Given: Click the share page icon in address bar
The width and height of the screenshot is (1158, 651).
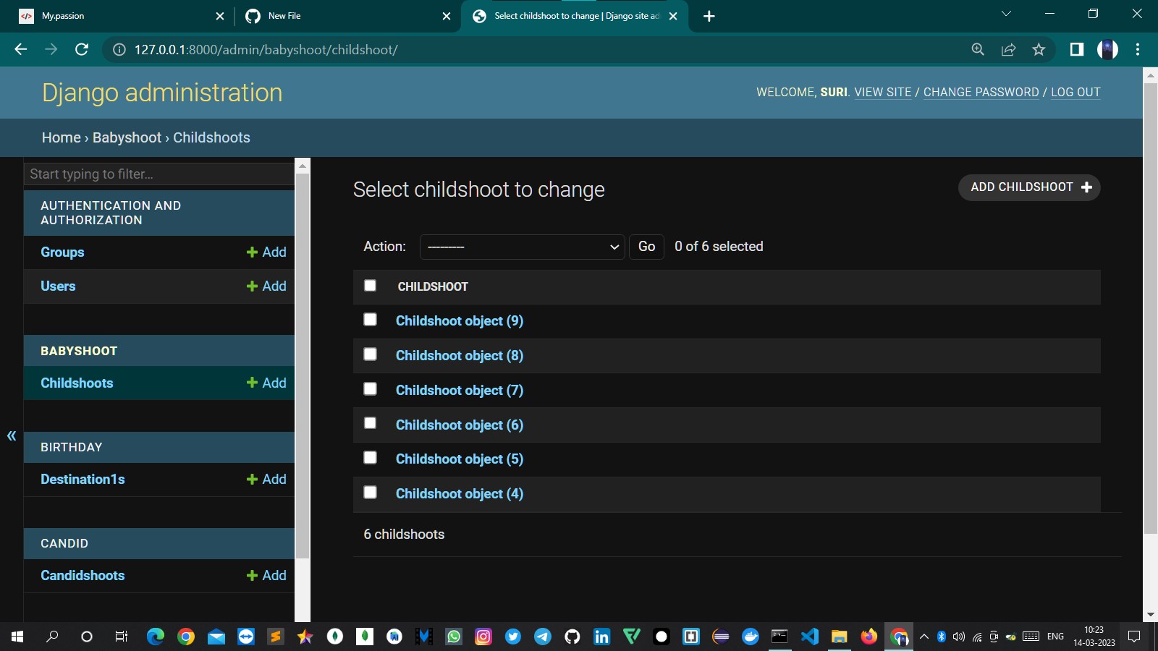Looking at the screenshot, I should pyautogui.click(x=1008, y=49).
